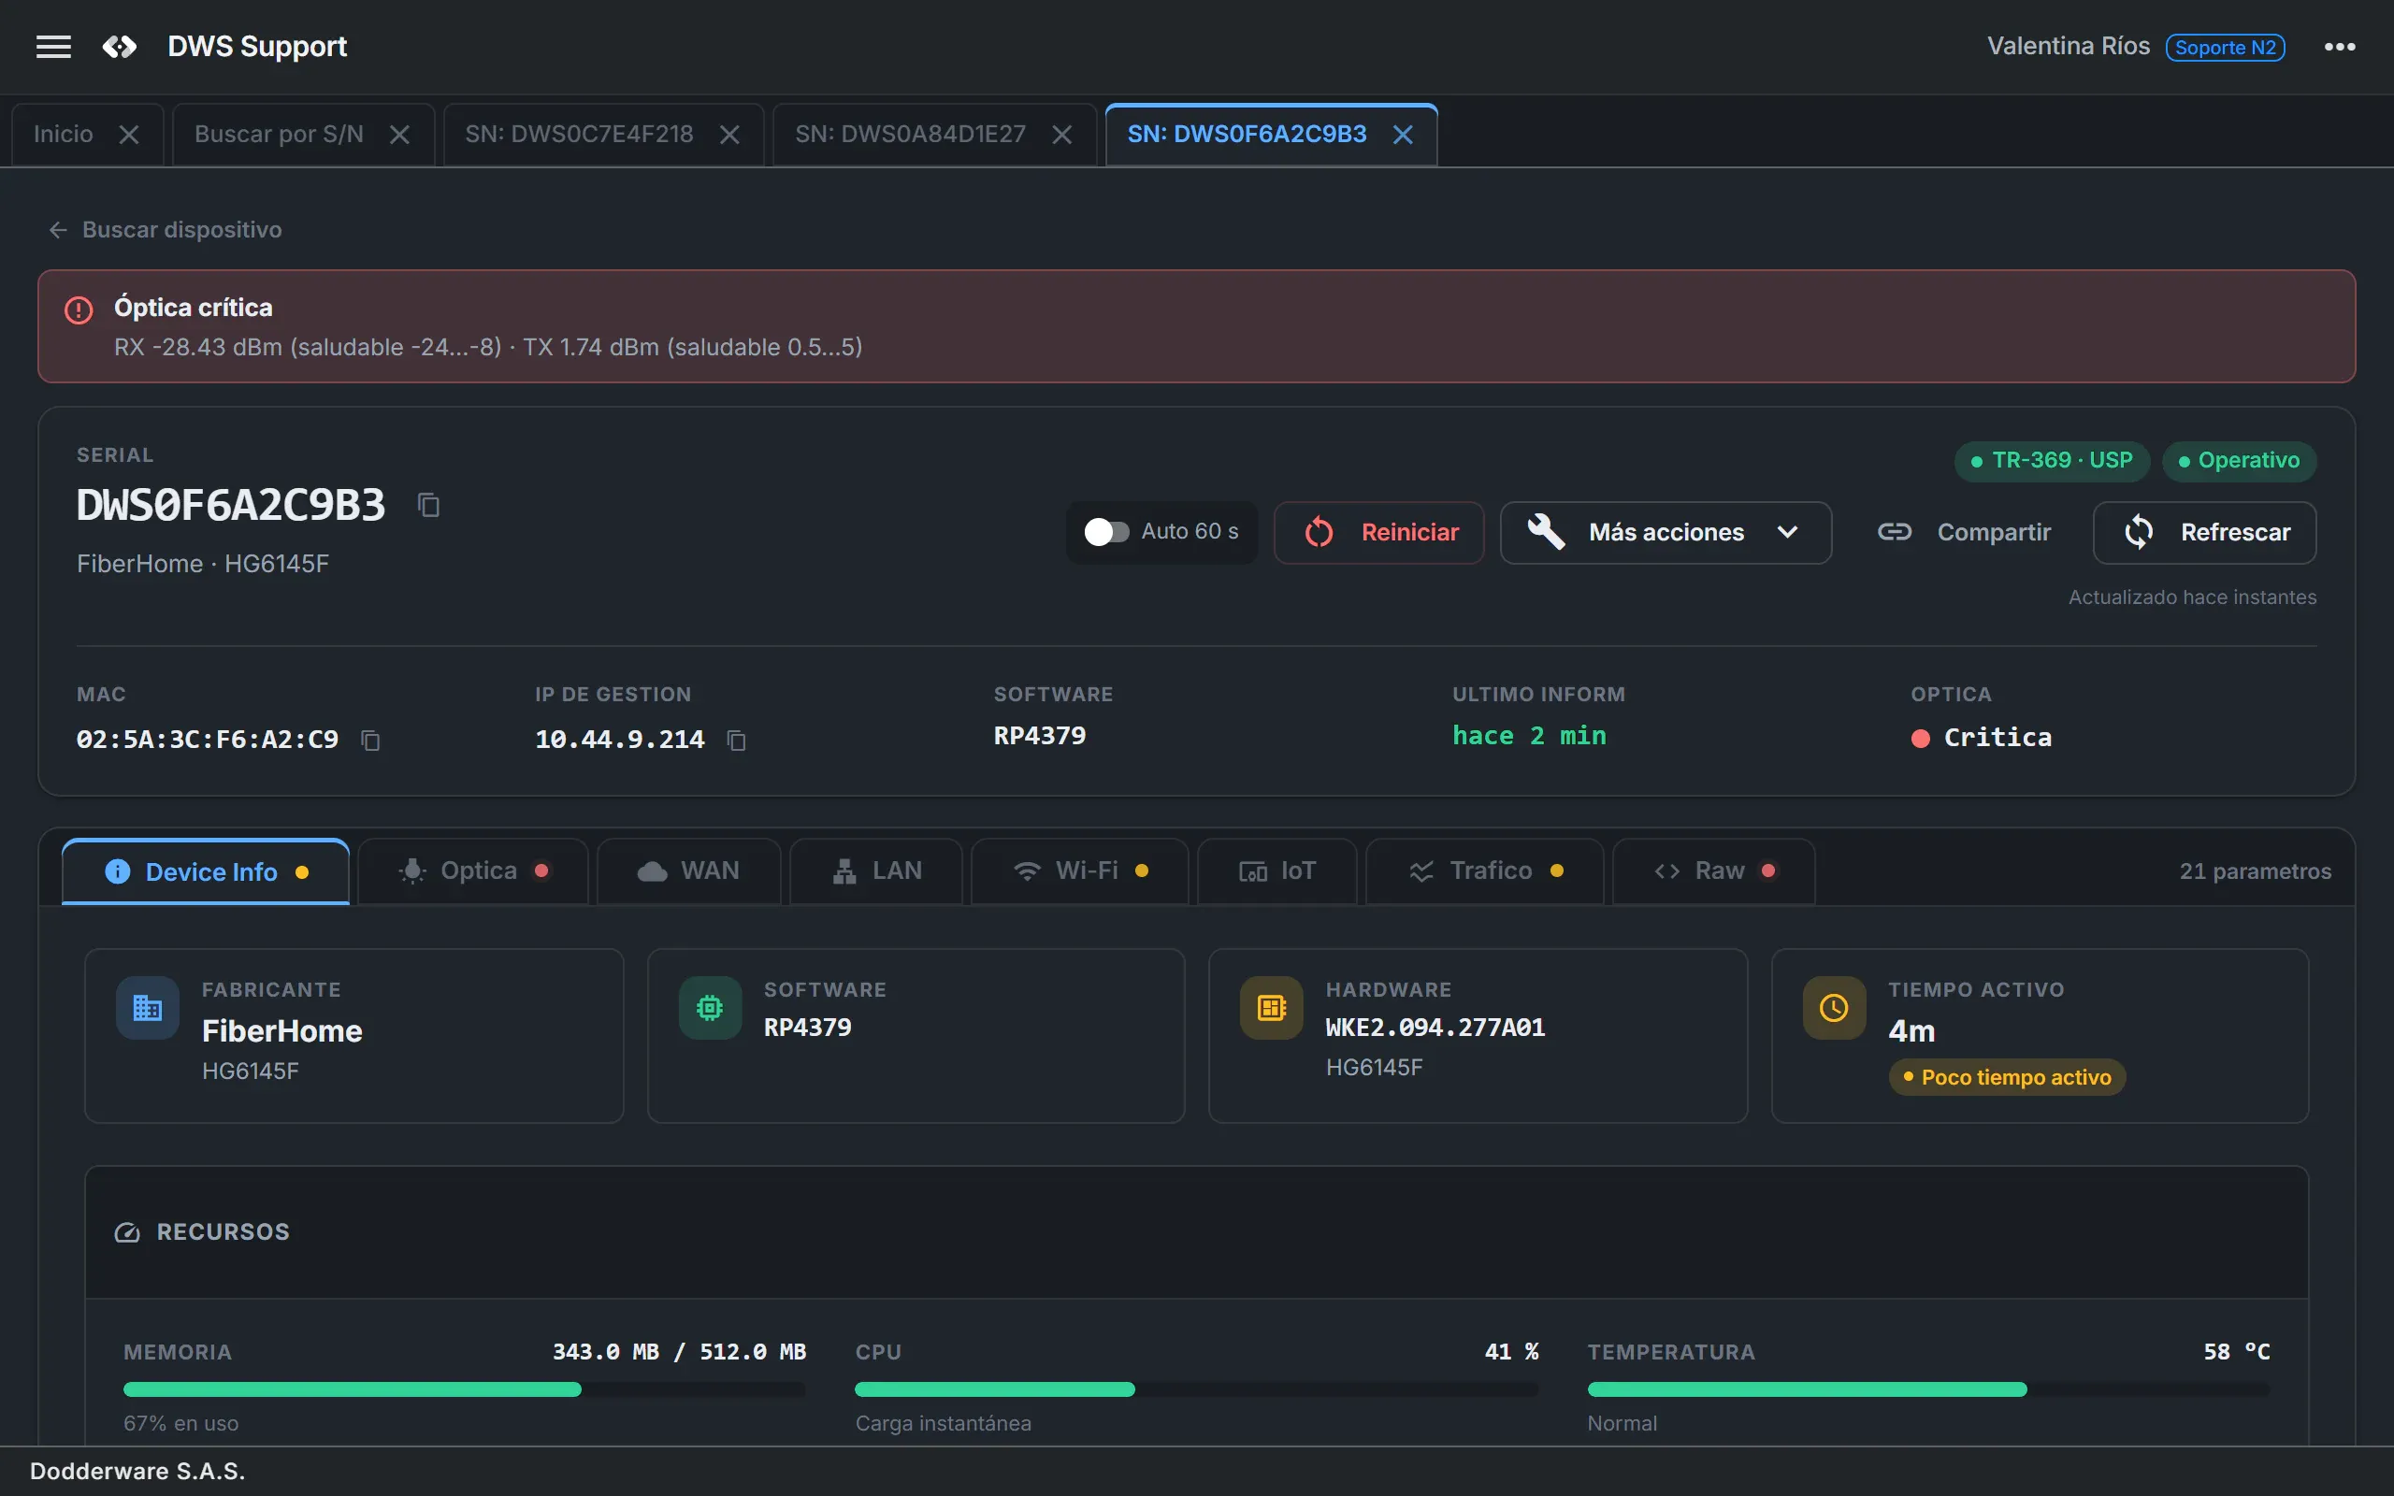Close the SN: DWS0C7E4F218 tab
Screen dimensions: 2394x1496
pos(729,135)
